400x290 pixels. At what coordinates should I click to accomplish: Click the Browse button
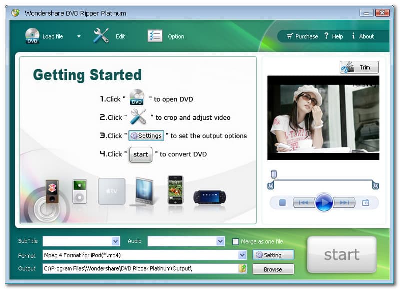tap(273, 269)
